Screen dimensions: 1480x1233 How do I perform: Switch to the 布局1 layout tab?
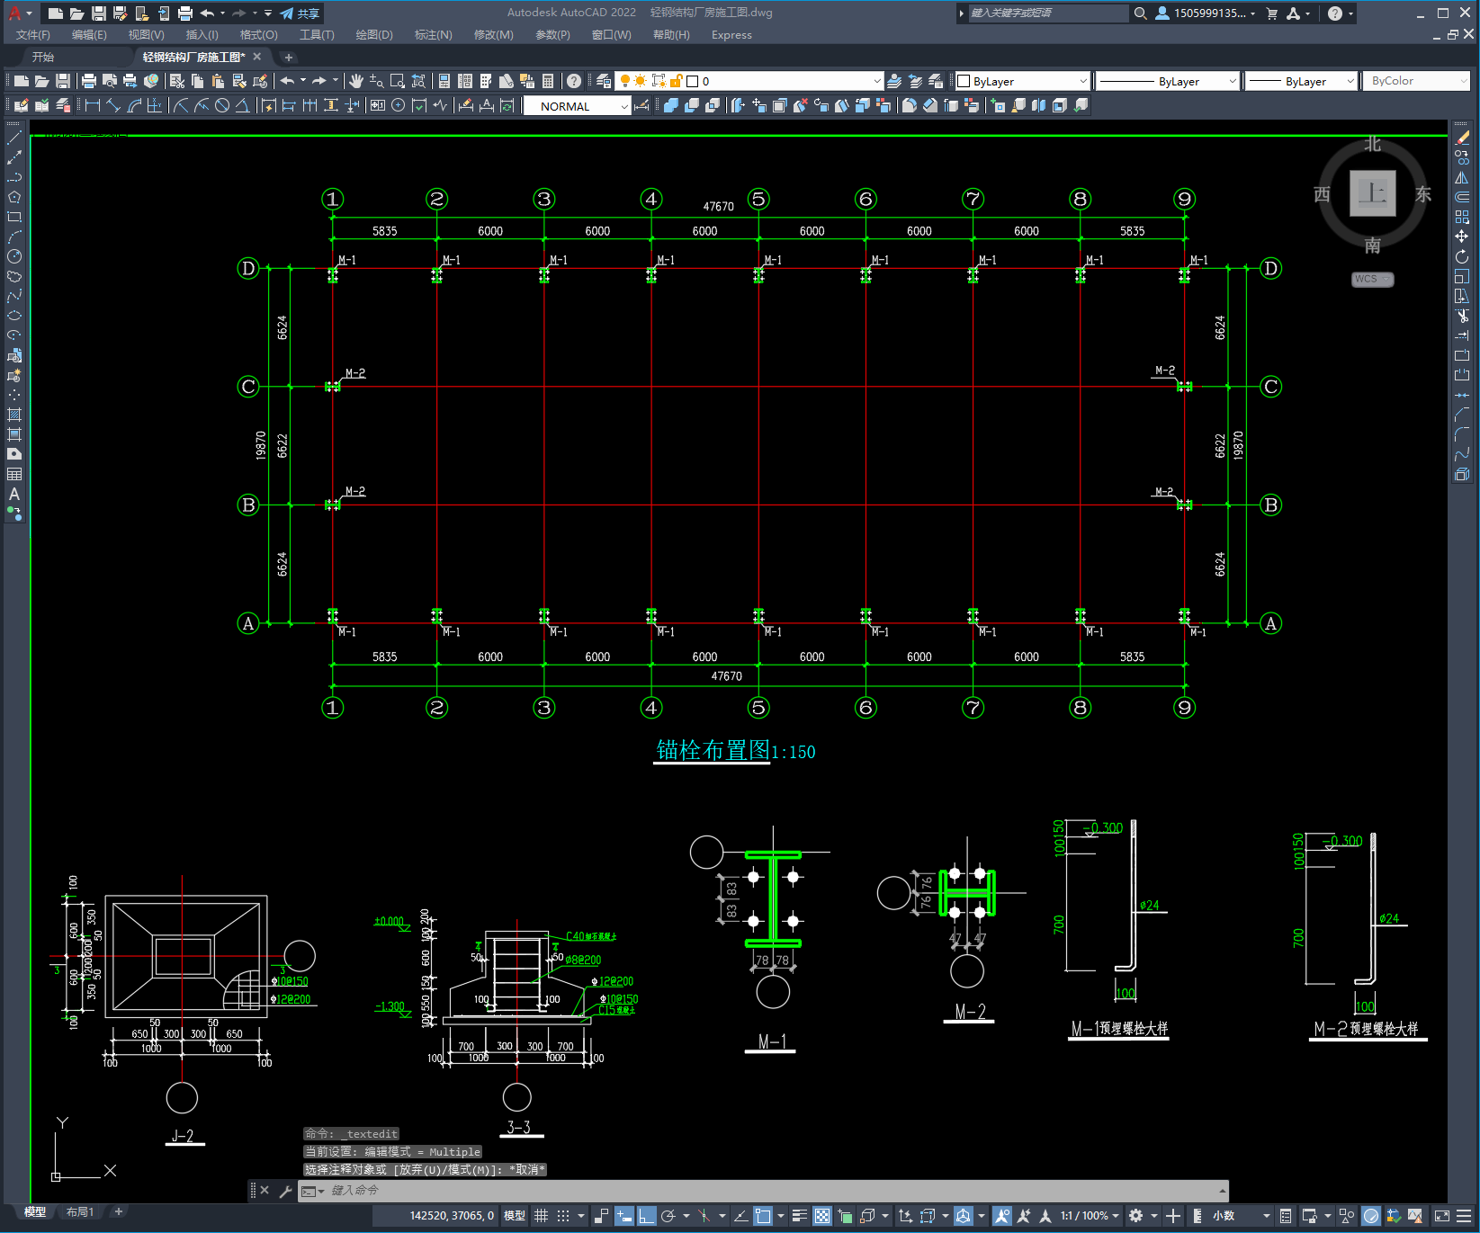[x=79, y=1212]
